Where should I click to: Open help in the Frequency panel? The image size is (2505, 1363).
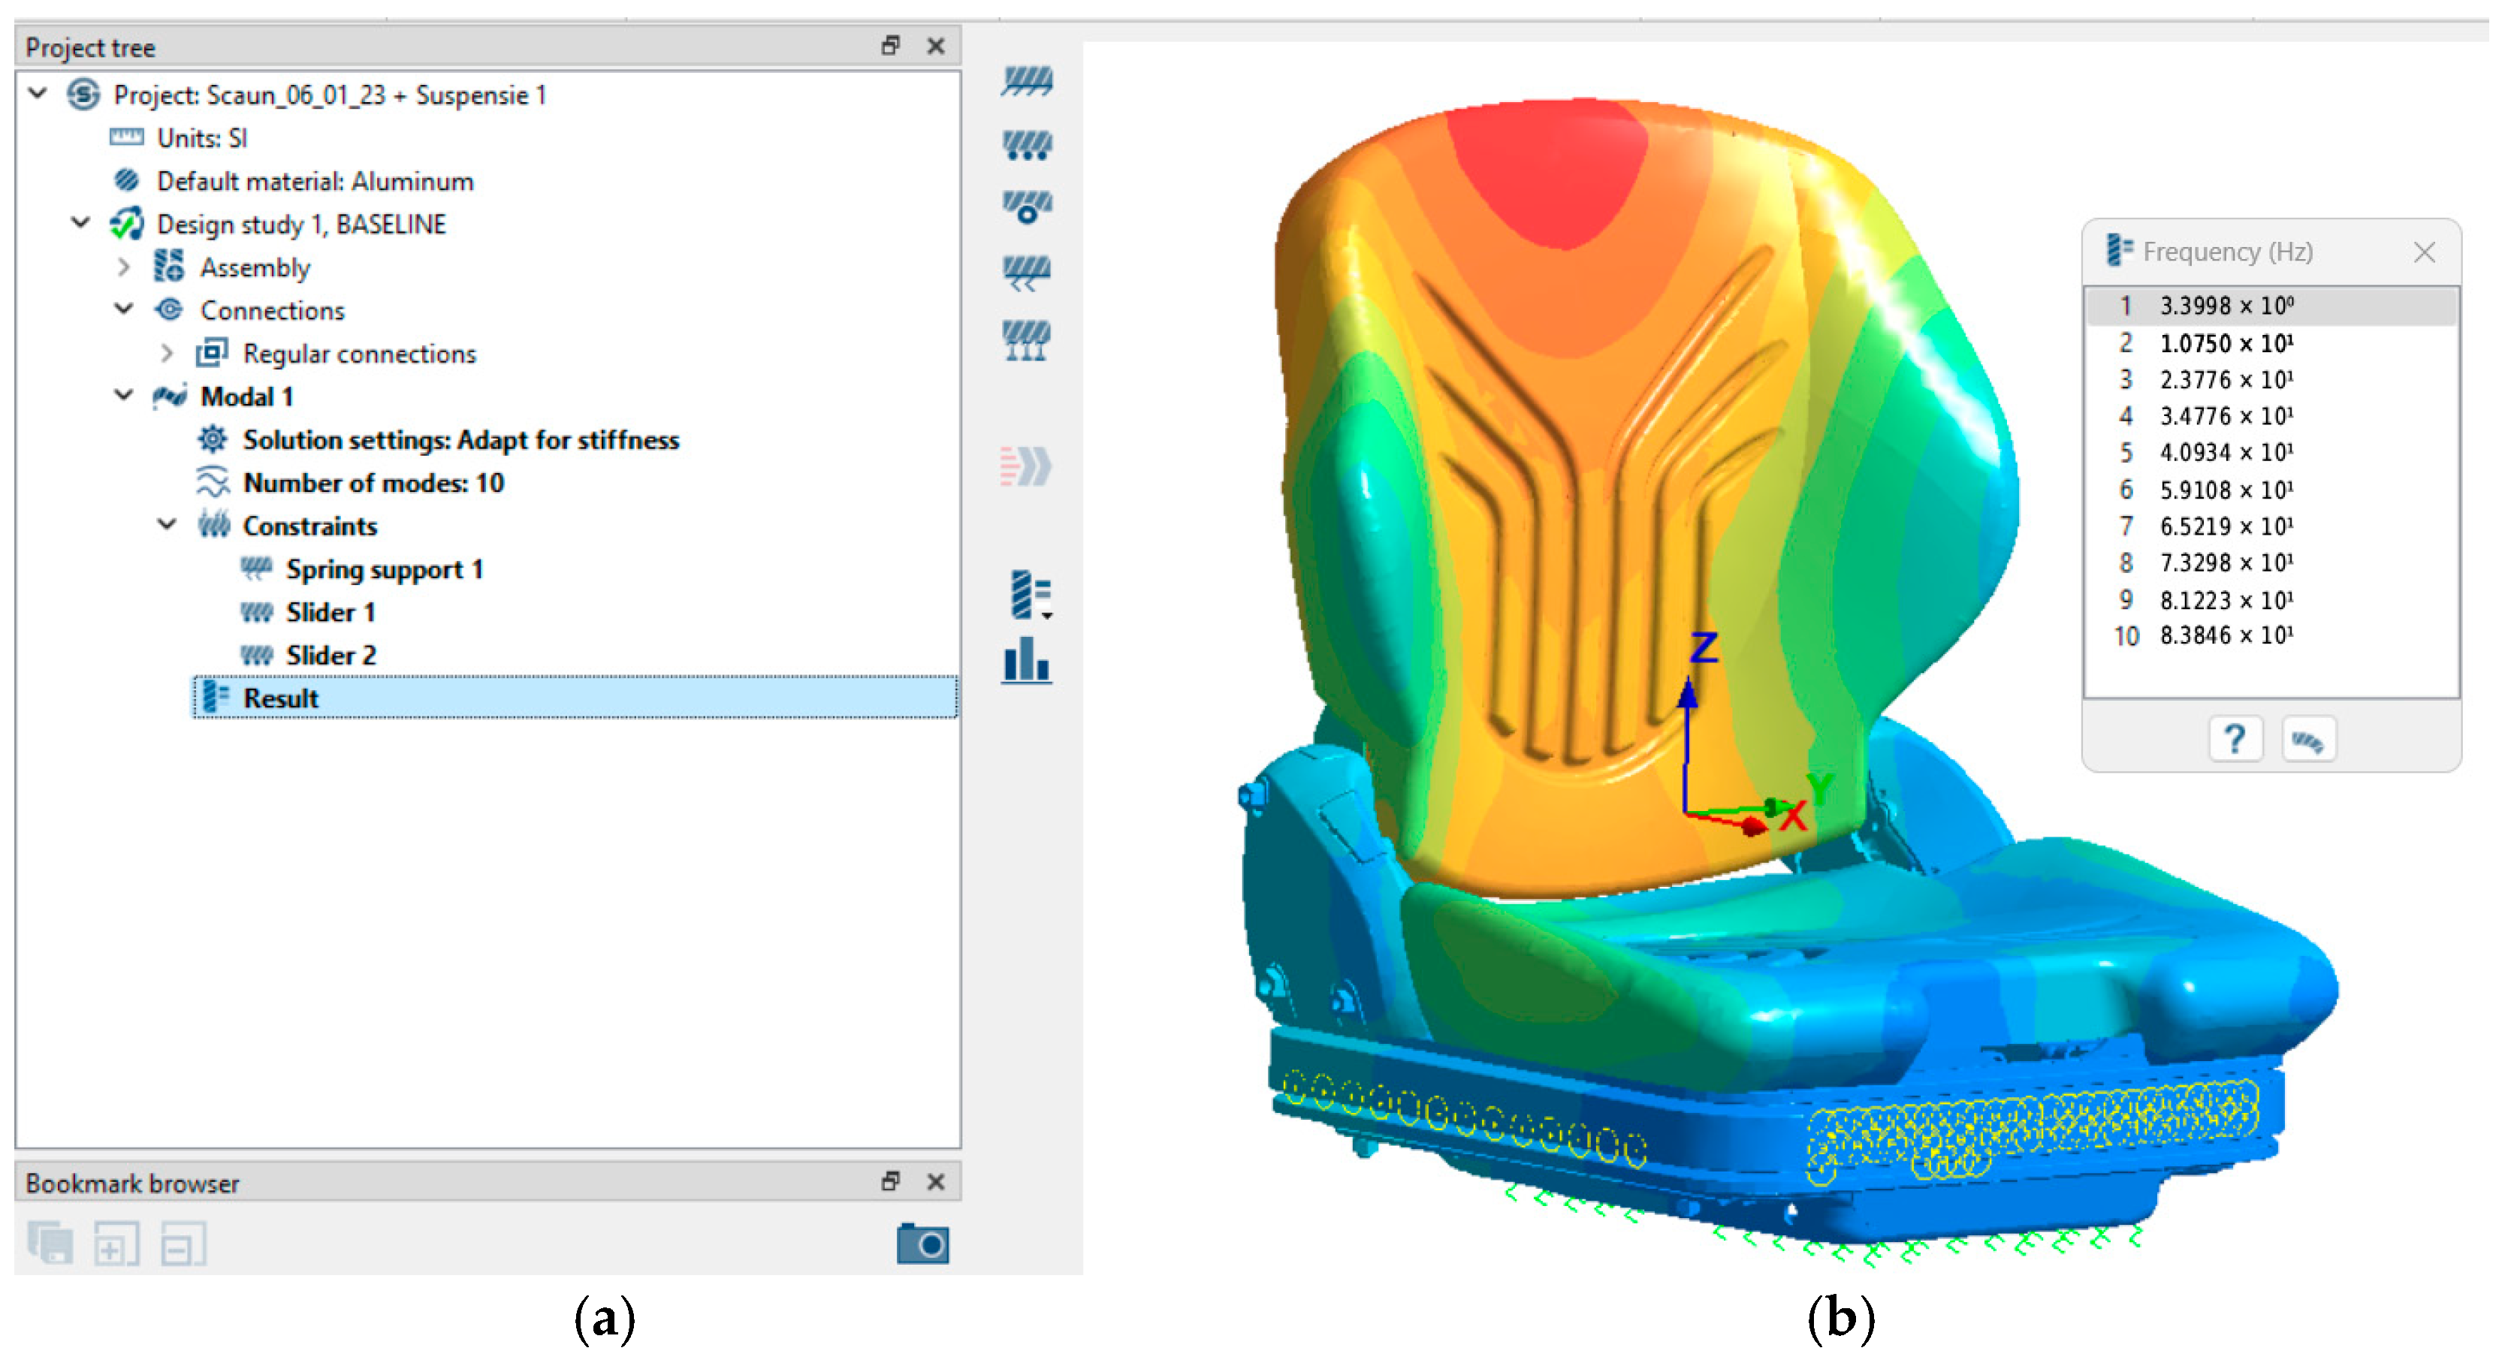coord(2234,740)
